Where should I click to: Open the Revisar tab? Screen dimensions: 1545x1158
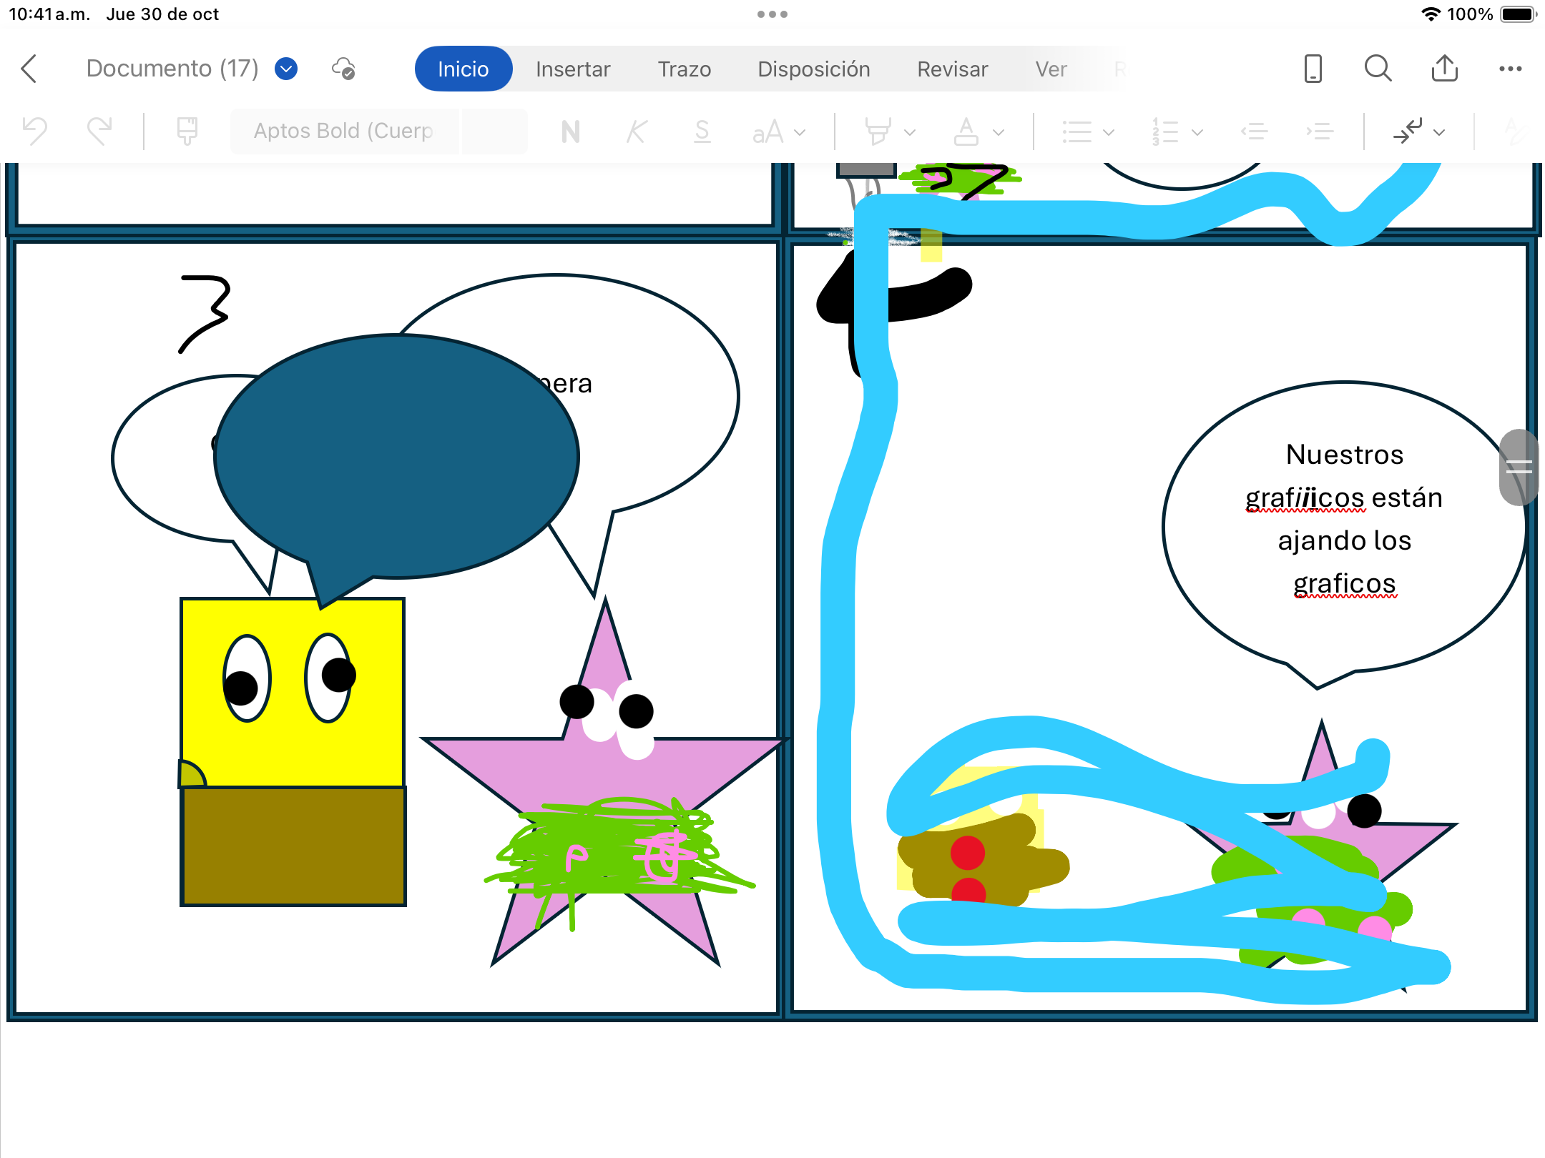pyautogui.click(x=952, y=69)
